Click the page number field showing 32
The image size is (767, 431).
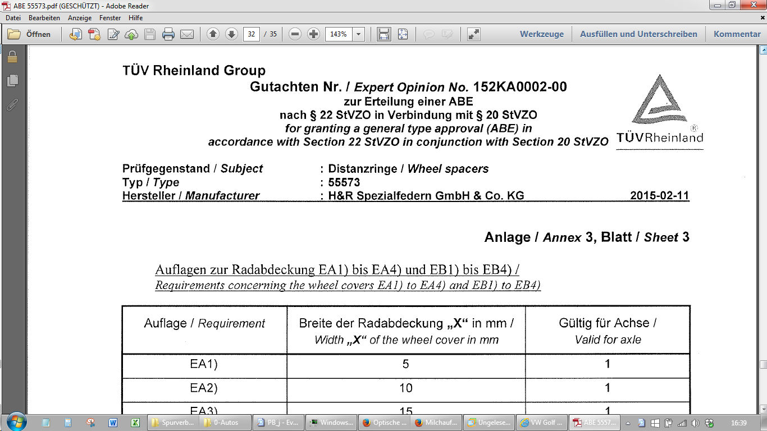click(251, 34)
